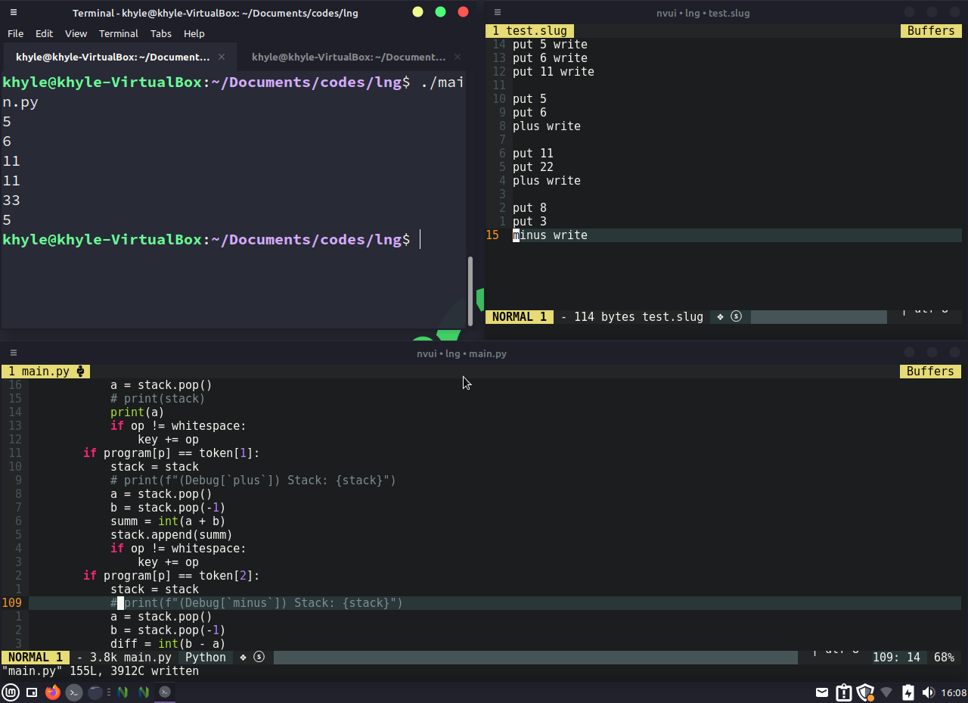Click line number 109 in main.py gutter
Image resolution: width=968 pixels, height=703 pixels.
[x=11, y=603]
